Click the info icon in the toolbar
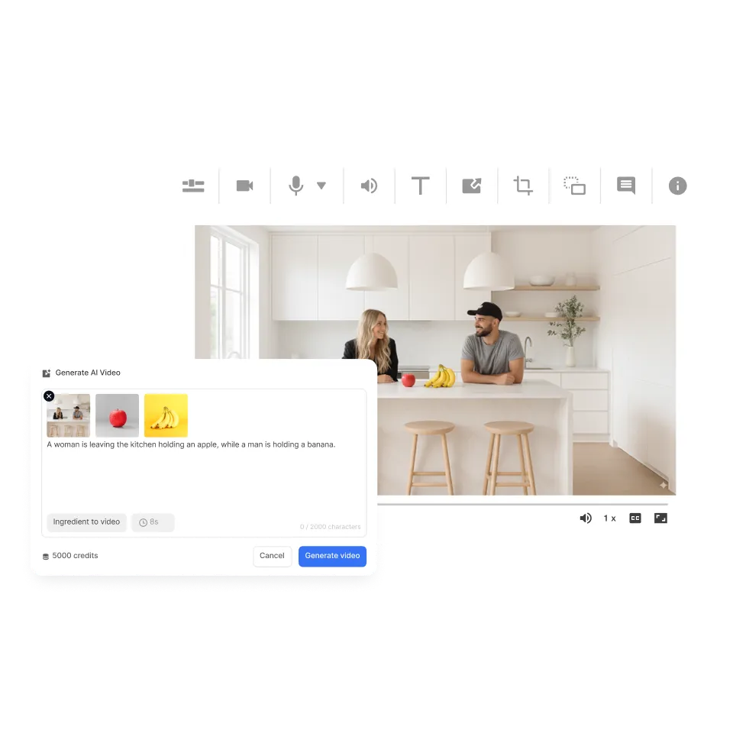This screenshot has width=733, height=733. coord(677,185)
